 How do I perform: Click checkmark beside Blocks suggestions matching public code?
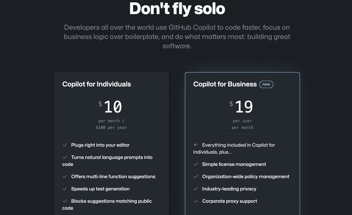coord(65,201)
